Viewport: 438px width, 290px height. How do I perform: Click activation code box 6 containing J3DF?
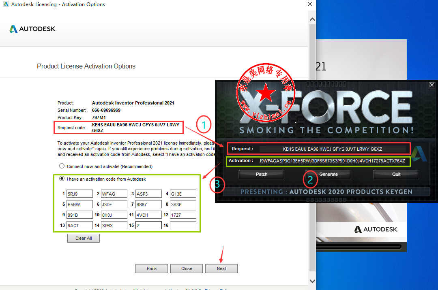pos(114,205)
